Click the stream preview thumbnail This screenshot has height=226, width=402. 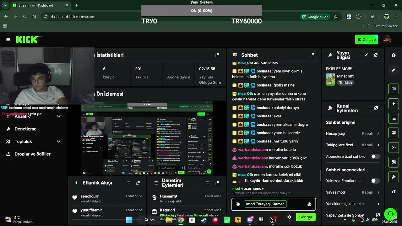click(147, 138)
